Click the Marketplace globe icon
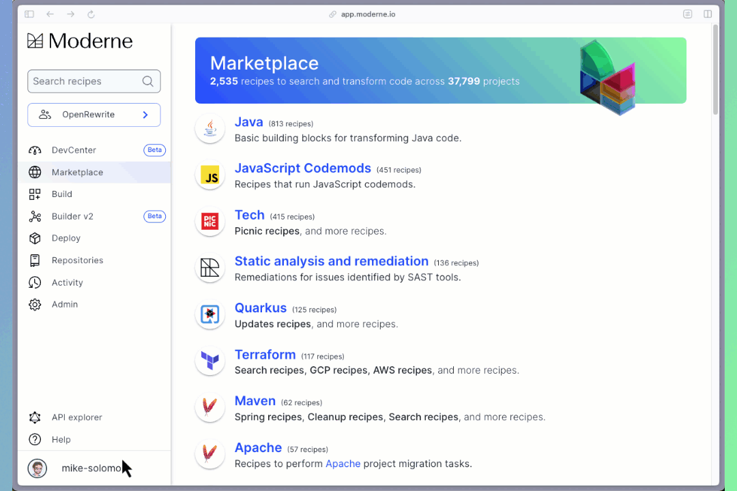 coord(35,173)
